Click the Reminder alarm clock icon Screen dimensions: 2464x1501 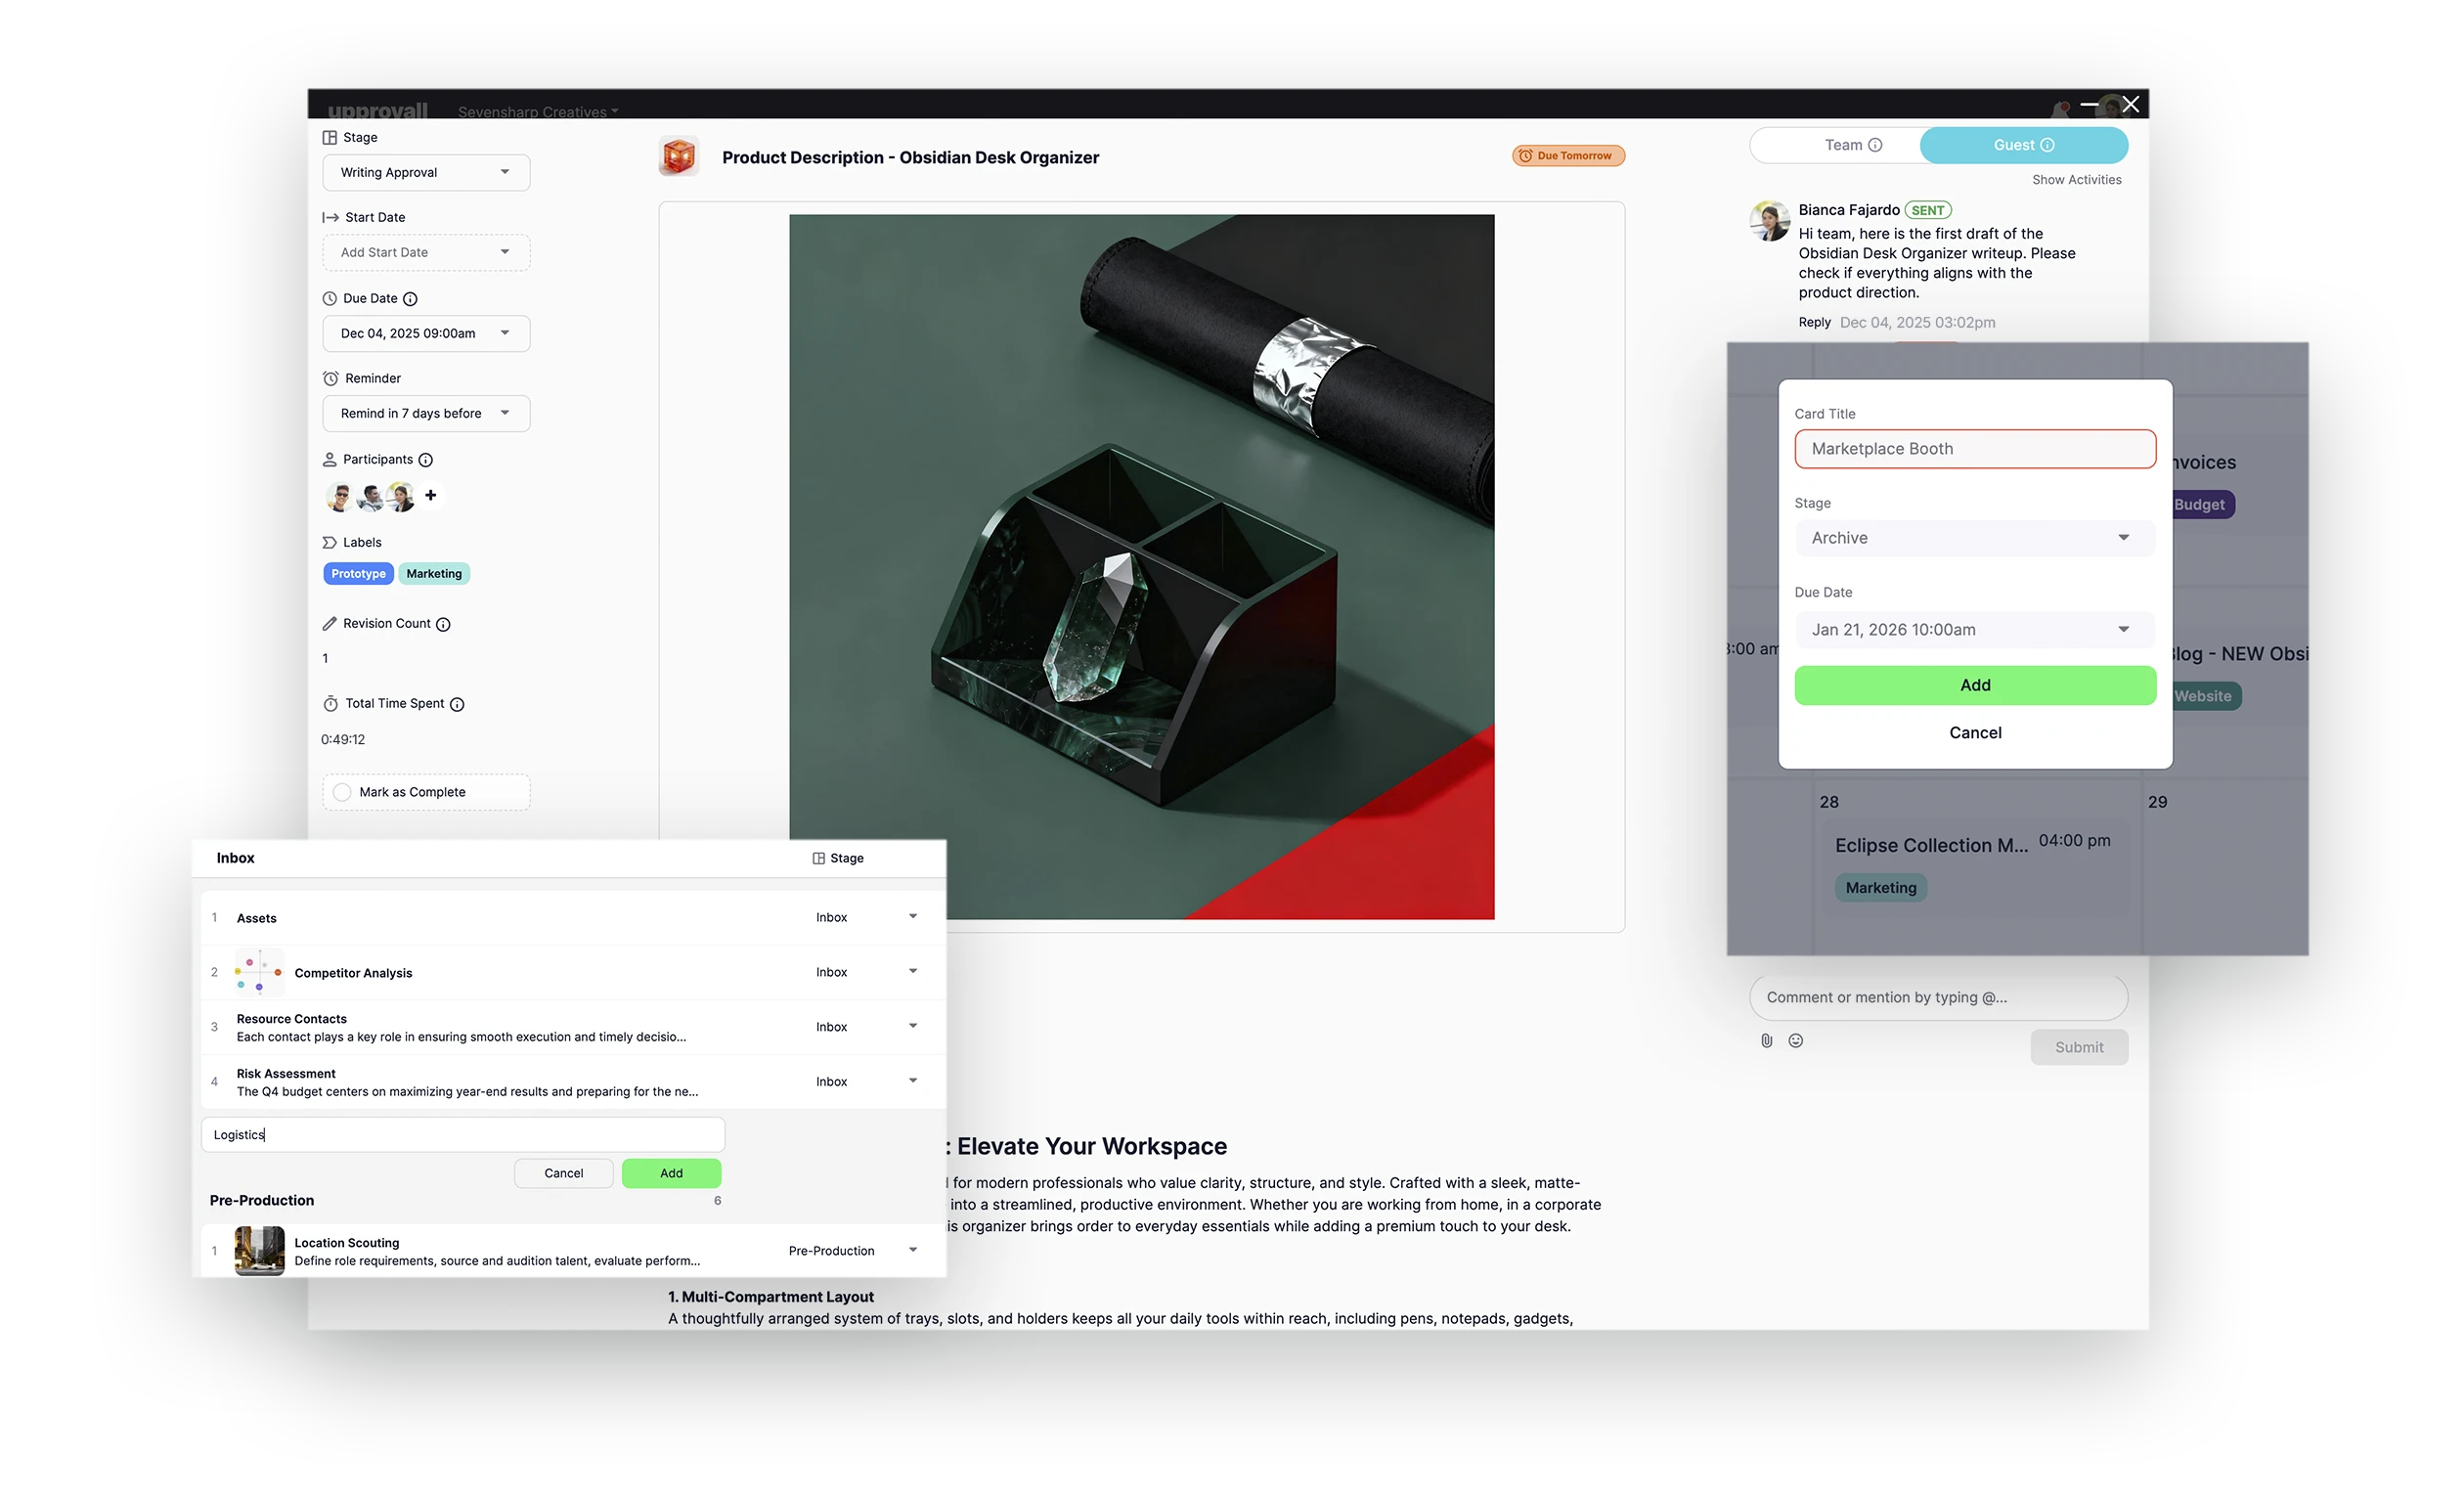pos(331,377)
